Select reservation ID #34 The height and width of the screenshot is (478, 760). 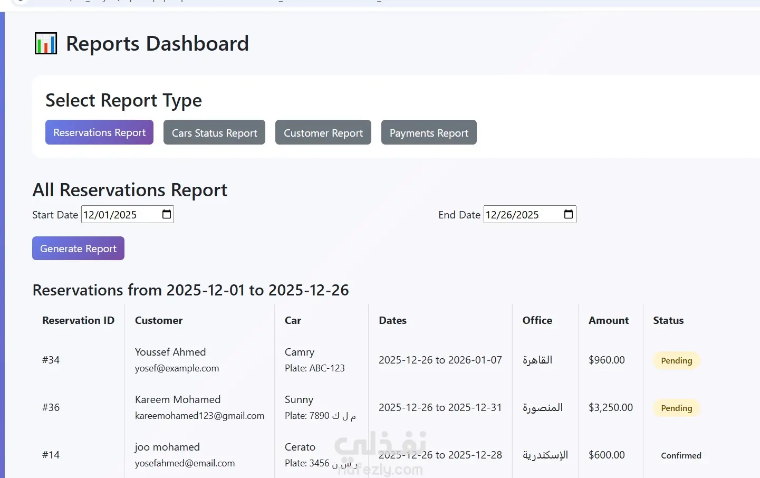[x=51, y=360]
